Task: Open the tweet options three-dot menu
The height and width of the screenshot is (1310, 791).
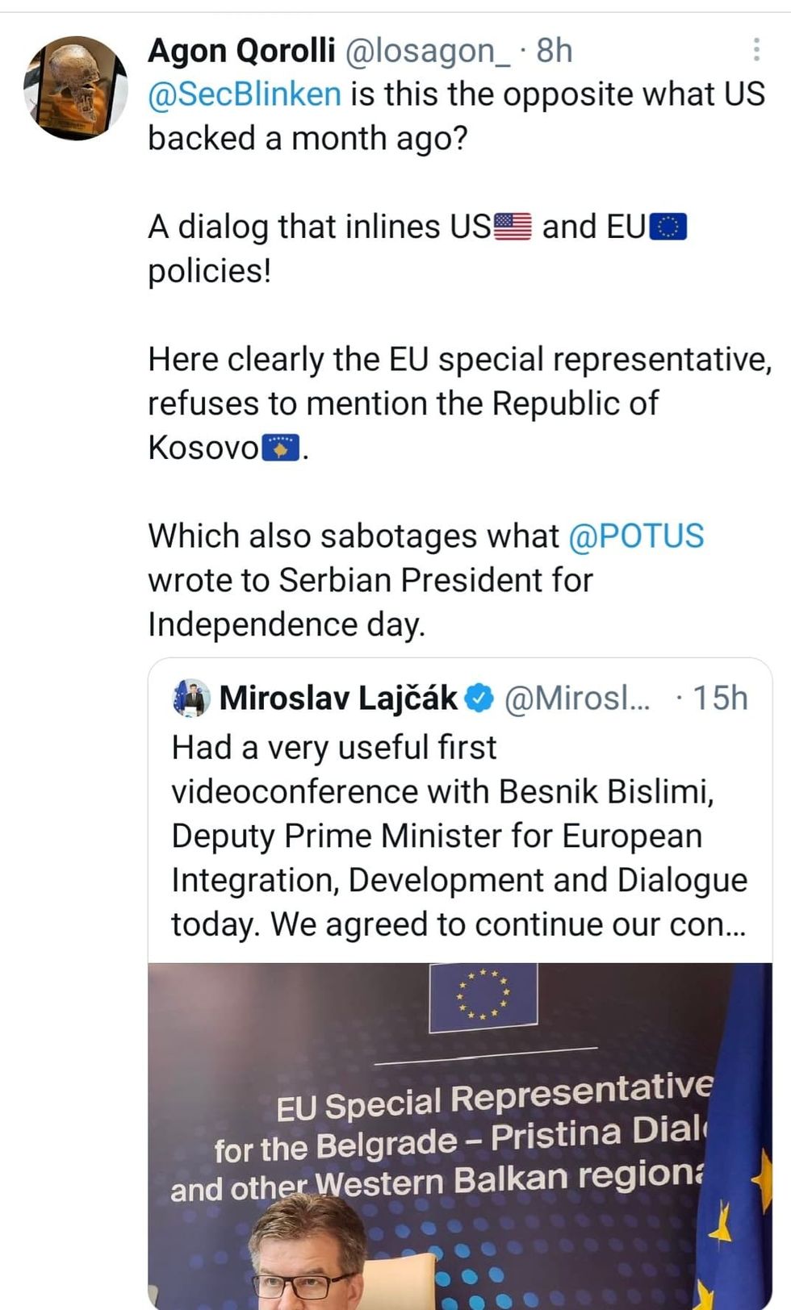Action: pyautogui.click(x=756, y=50)
